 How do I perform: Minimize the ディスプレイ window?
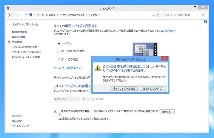point(189,8)
